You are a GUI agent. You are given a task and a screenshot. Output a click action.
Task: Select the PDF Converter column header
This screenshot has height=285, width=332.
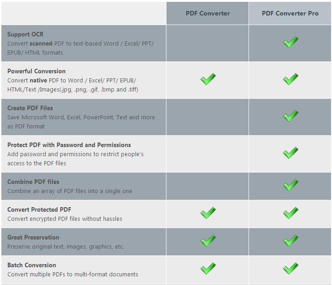tap(207, 13)
